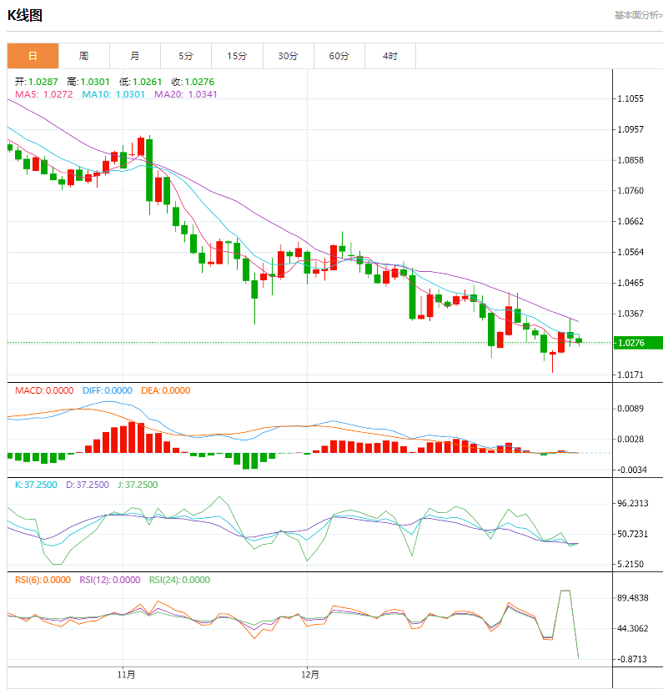Click the MA10: 1.0301 label

pos(113,94)
